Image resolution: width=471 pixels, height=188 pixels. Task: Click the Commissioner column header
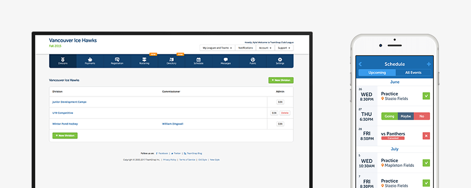(171, 92)
